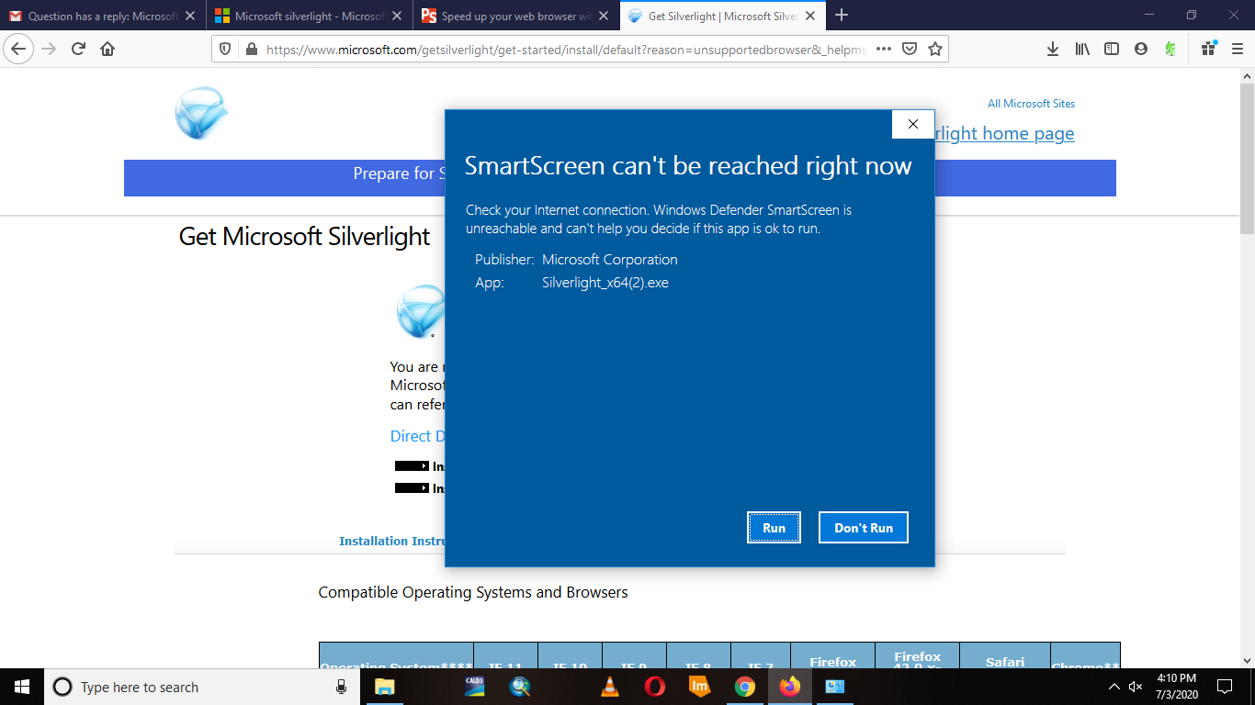Open VLC media player from taskbar
The height and width of the screenshot is (705, 1255).
(610, 687)
